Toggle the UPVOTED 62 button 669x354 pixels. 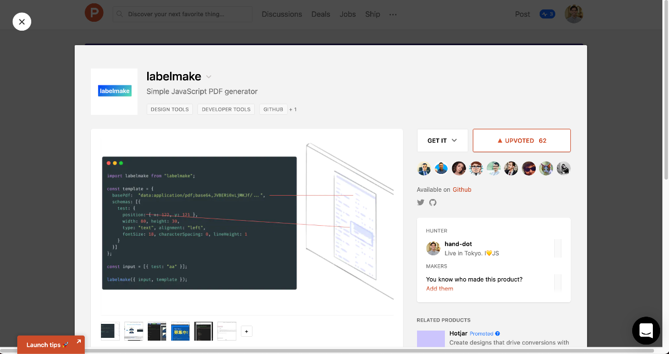(522, 140)
